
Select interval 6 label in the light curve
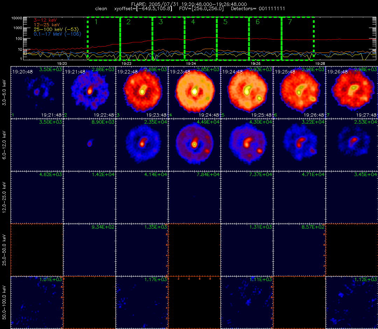pos(258,22)
